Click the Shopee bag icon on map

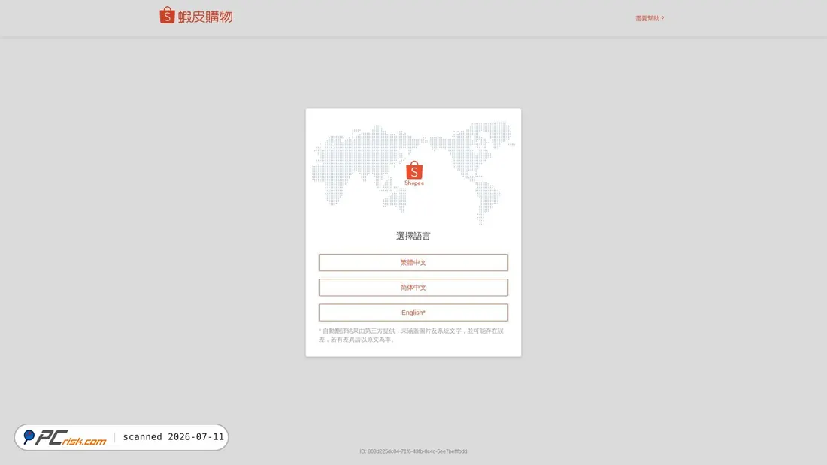pyautogui.click(x=414, y=174)
